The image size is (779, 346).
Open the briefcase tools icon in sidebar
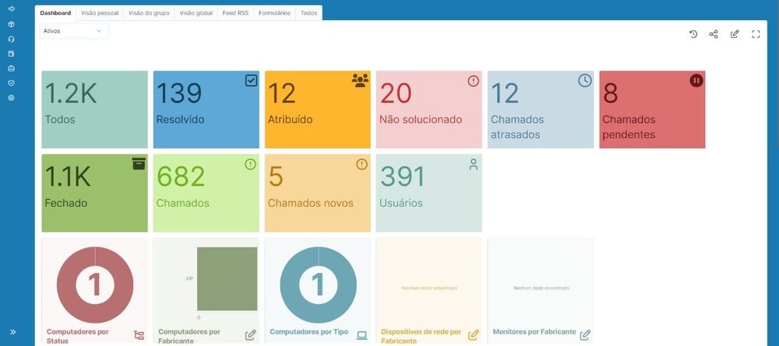point(11,68)
